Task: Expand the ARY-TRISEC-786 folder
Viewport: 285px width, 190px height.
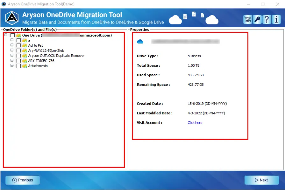Action: pos(12,60)
